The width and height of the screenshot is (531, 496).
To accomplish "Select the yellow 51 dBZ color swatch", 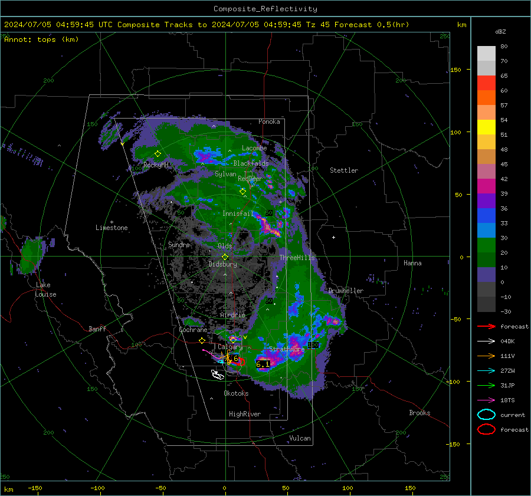I will [486, 127].
